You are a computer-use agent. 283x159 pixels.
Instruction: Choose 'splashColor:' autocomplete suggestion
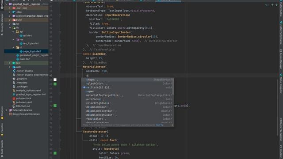127,83
